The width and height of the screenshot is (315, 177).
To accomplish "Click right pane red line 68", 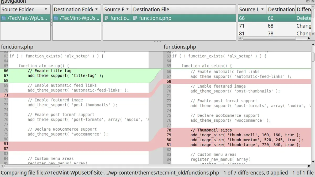I will [x=237, y=81].
